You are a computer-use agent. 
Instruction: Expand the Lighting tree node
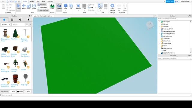coord(159,26)
